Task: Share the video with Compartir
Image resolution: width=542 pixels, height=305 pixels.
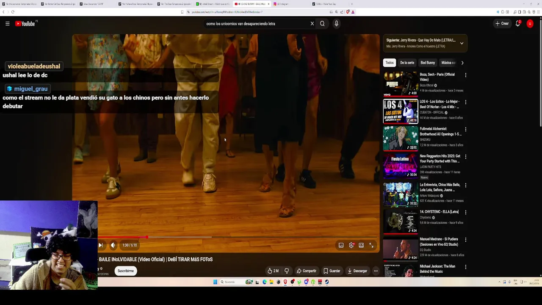Action: (307, 271)
